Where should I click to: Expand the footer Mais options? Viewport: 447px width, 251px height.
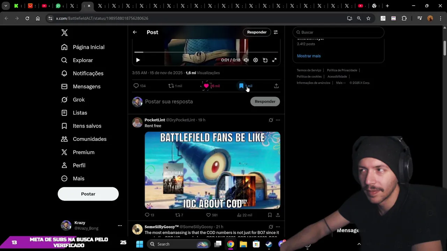(340, 83)
